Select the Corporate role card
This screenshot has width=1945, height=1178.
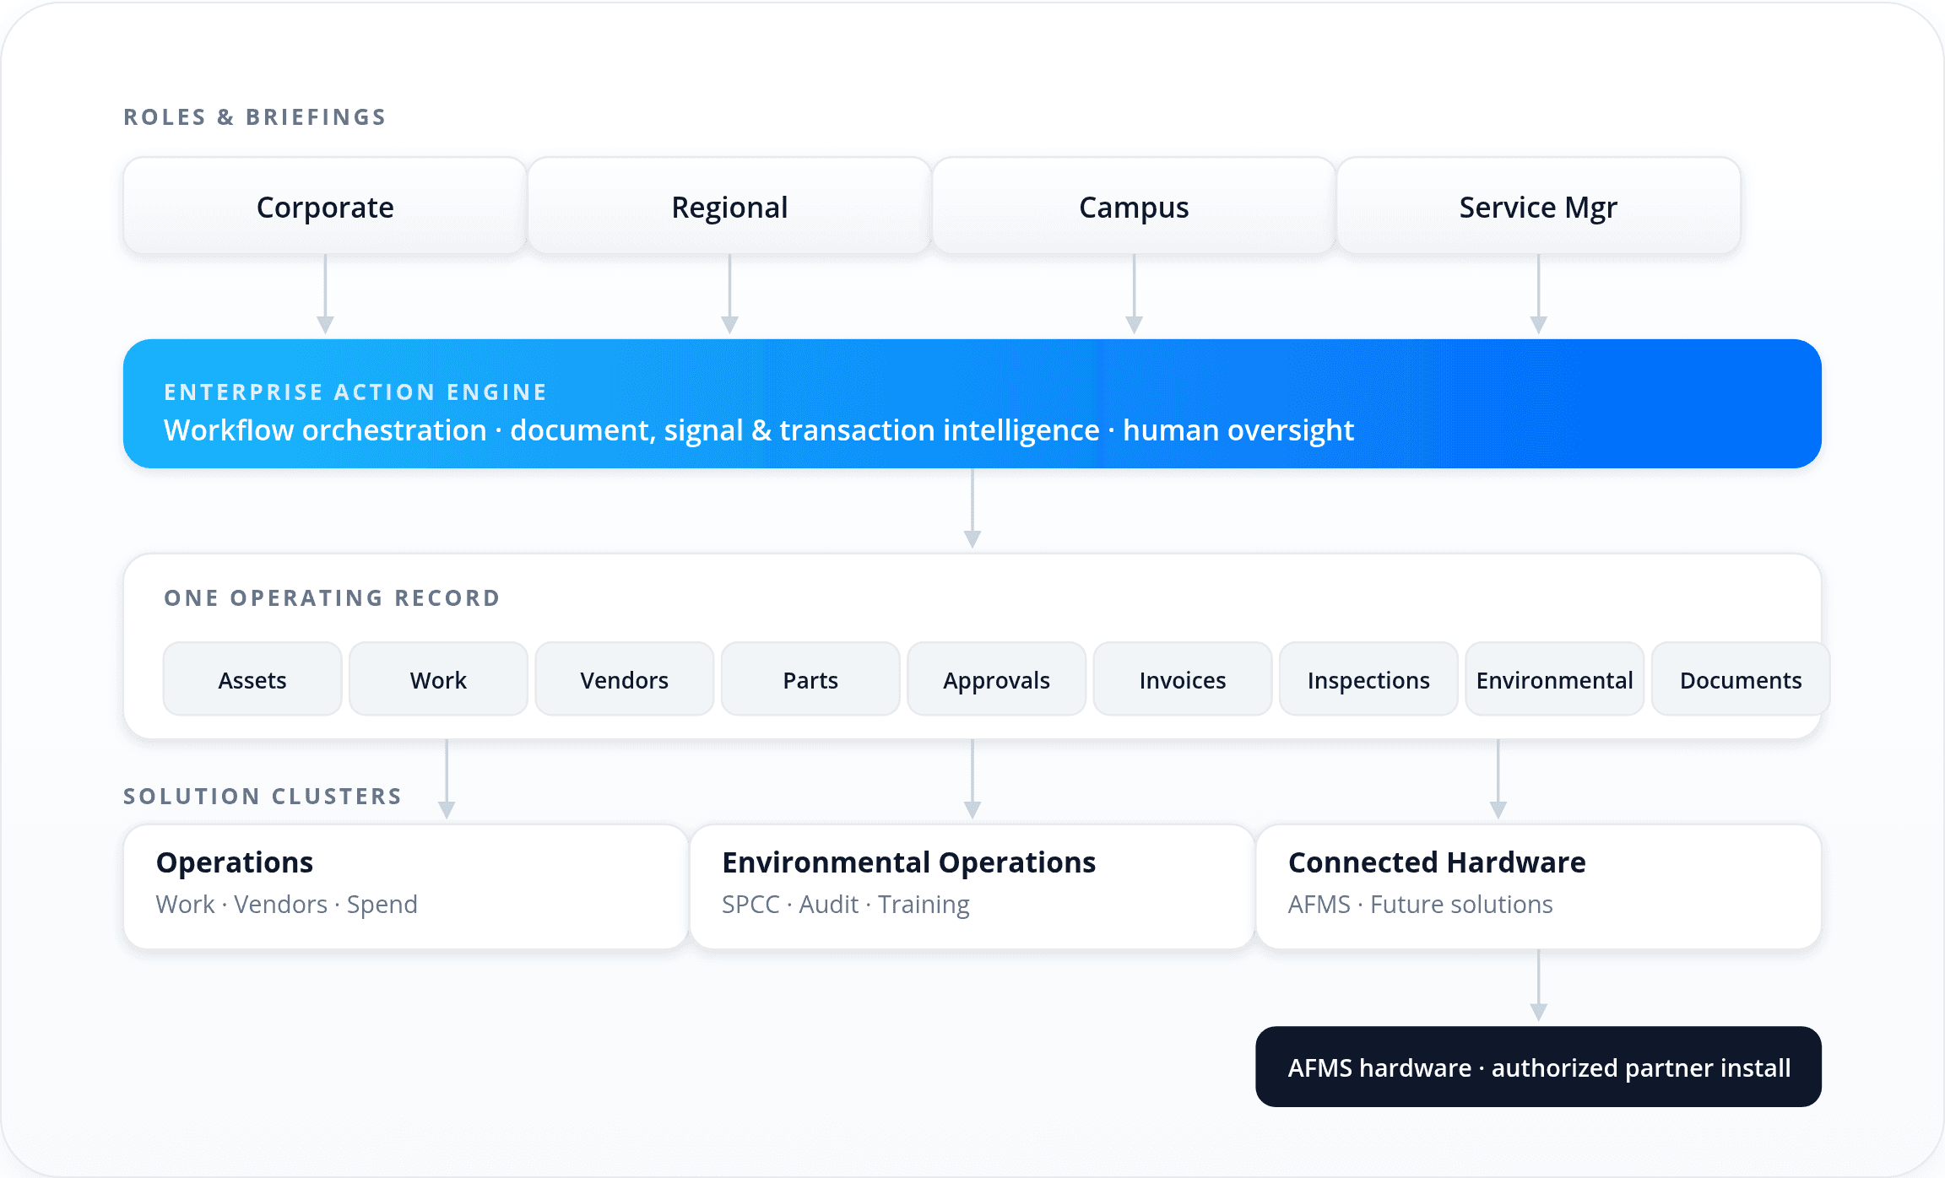(324, 206)
